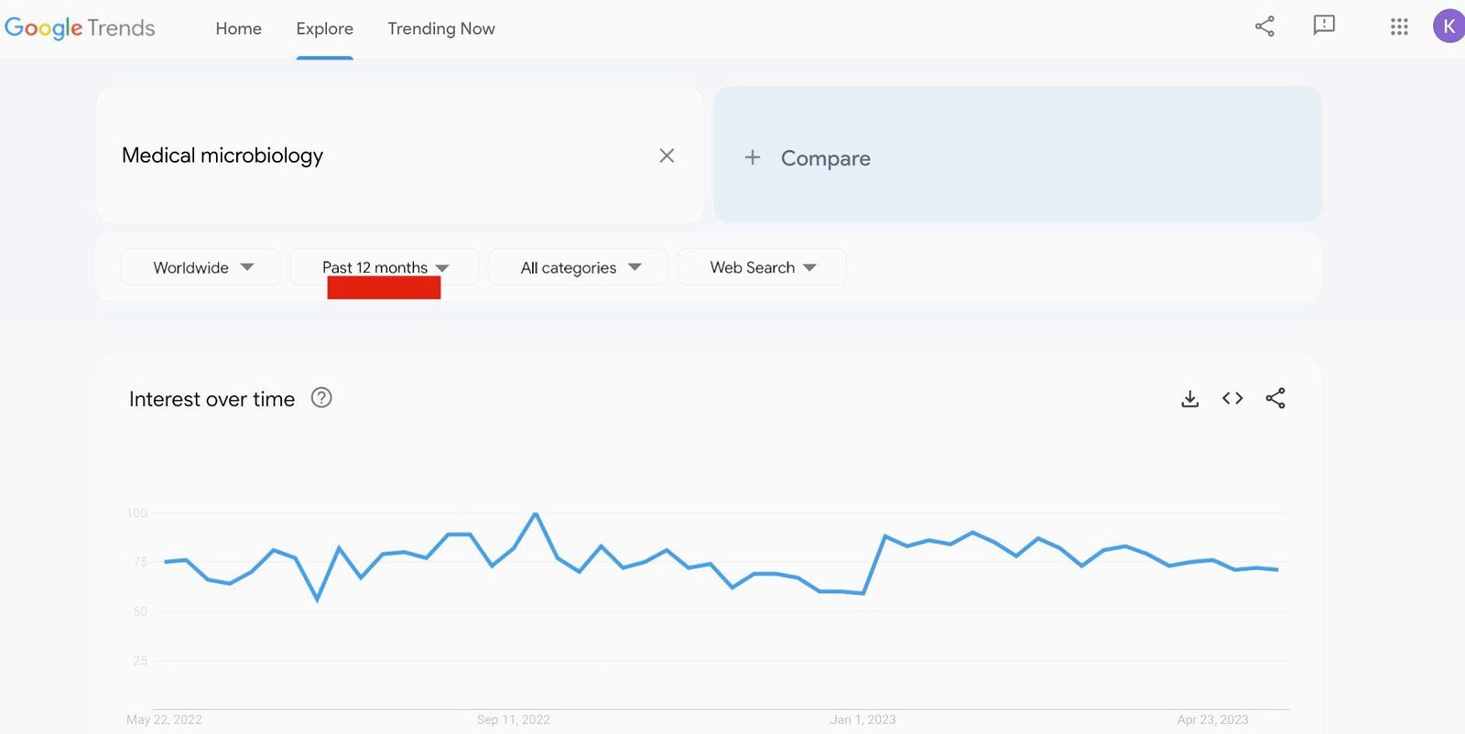Open the Google apps grid
1465x734 pixels.
click(x=1399, y=27)
